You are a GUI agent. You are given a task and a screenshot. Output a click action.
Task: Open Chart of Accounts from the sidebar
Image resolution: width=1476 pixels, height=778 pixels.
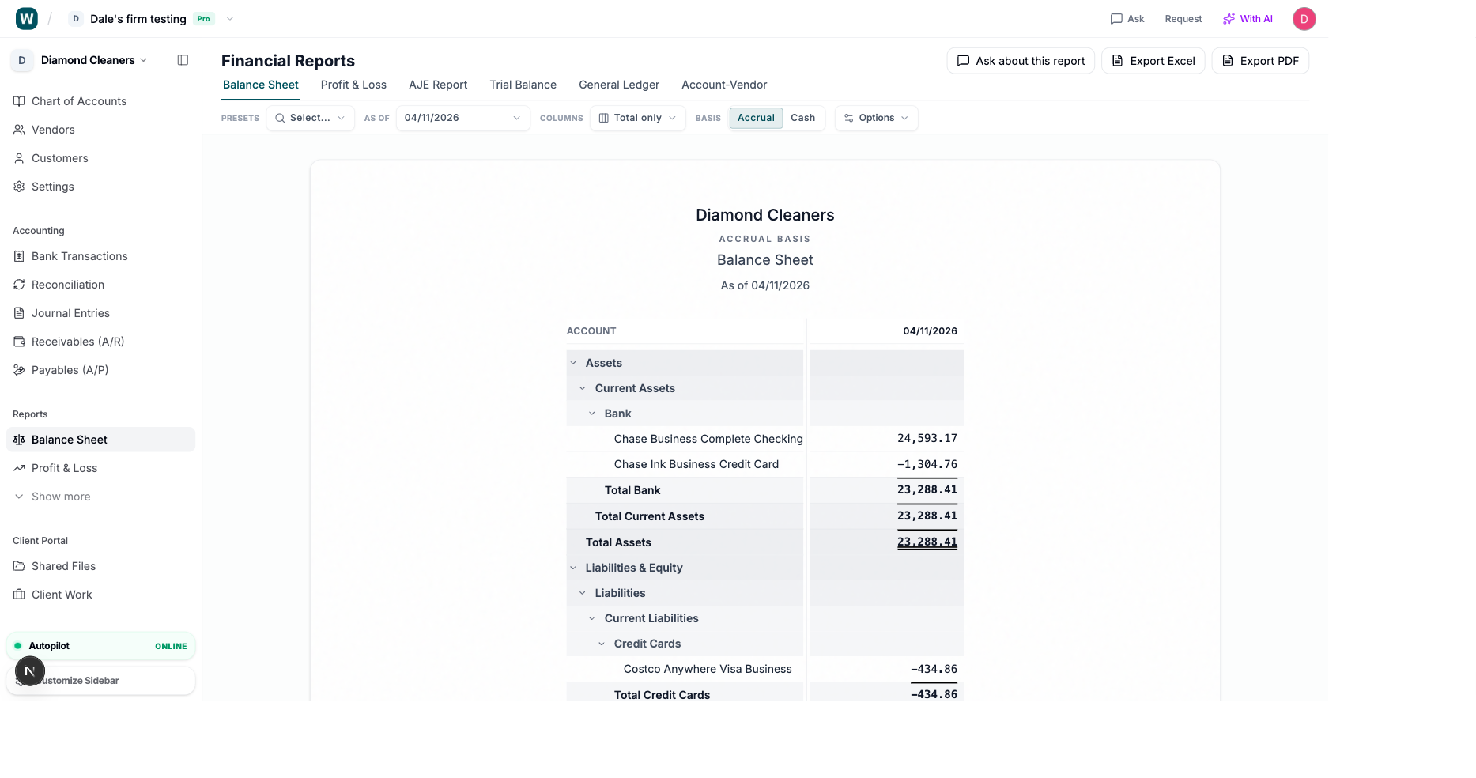(x=78, y=100)
